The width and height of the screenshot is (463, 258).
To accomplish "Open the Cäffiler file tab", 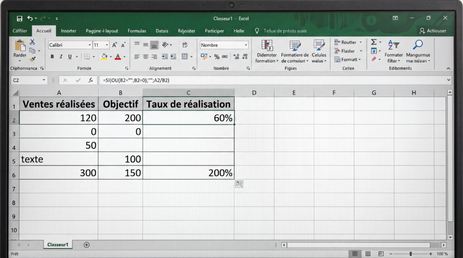I will [x=20, y=31].
